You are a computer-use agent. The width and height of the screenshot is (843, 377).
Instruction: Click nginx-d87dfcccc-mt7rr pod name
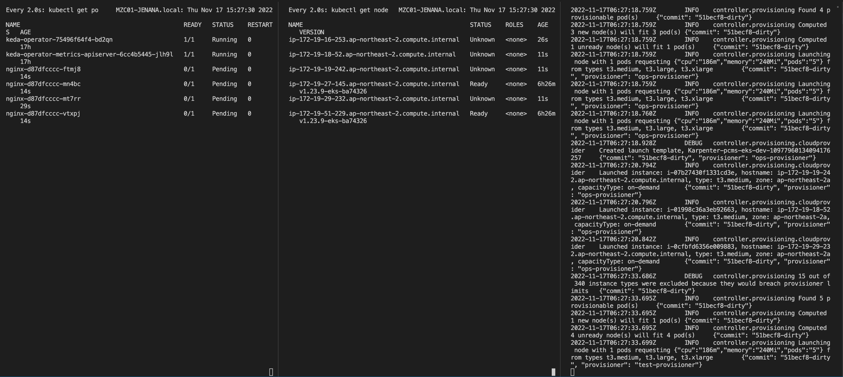[43, 99]
